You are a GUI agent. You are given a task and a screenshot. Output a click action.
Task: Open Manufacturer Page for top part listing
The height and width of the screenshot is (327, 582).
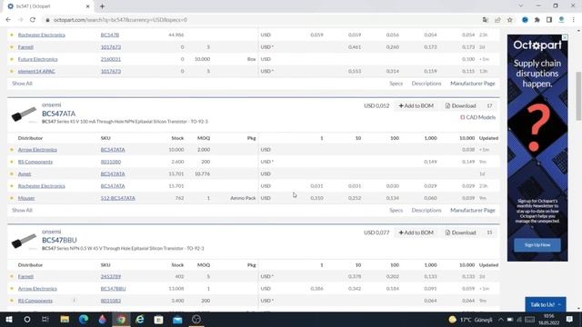[473, 84]
